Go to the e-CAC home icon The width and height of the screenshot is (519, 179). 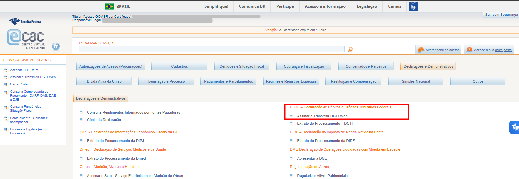click(x=56, y=46)
